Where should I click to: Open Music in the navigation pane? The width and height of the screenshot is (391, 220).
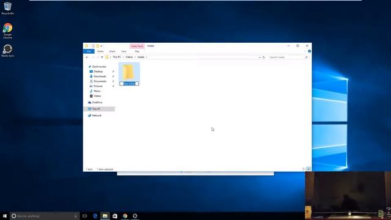tap(97, 91)
